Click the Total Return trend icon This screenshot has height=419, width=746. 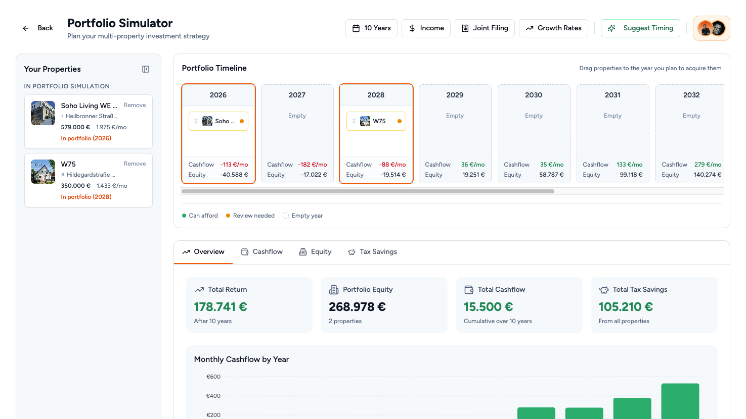click(199, 290)
